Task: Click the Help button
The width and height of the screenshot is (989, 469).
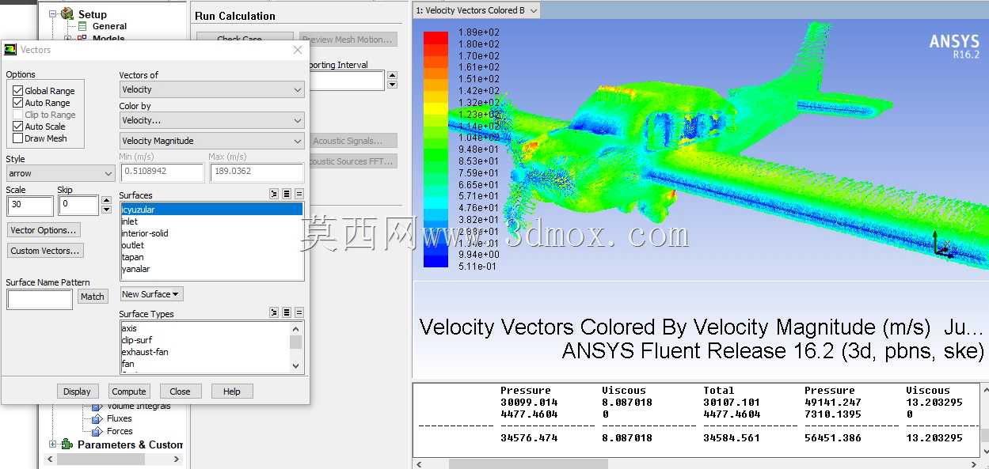Action: [231, 391]
